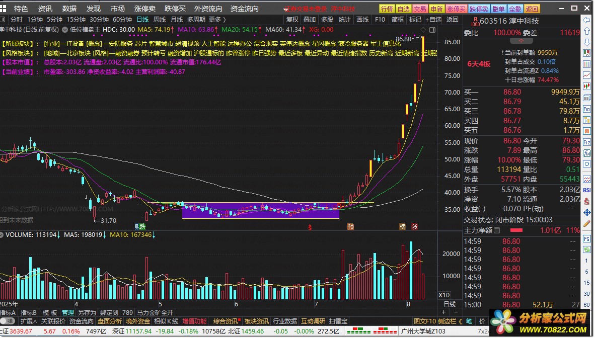The height and width of the screenshot is (338, 595).
Task: Collapse the seal order info chevron
Action: (521, 41)
